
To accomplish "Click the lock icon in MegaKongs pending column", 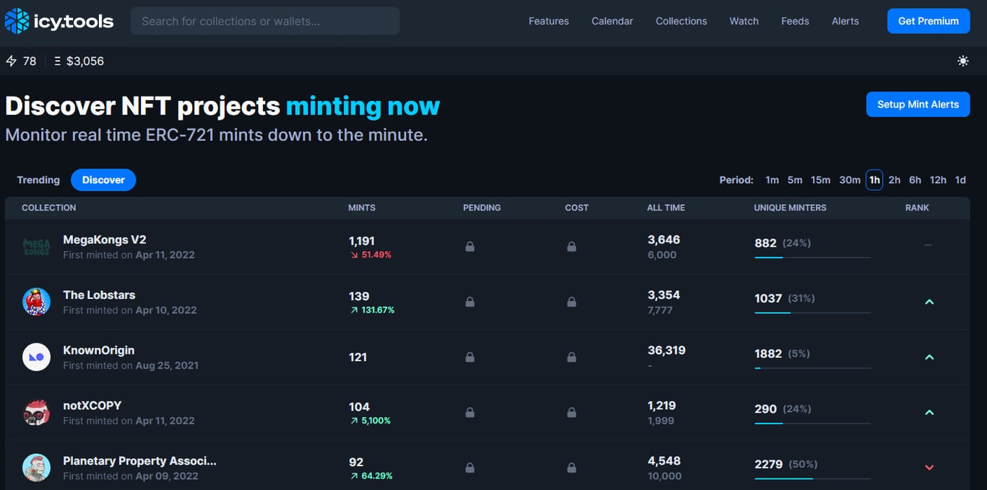I will pyautogui.click(x=470, y=247).
